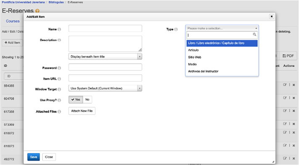Viewport: 300px width, 166px height.
Task: Click the Add Item button
Action: [x=13, y=43]
